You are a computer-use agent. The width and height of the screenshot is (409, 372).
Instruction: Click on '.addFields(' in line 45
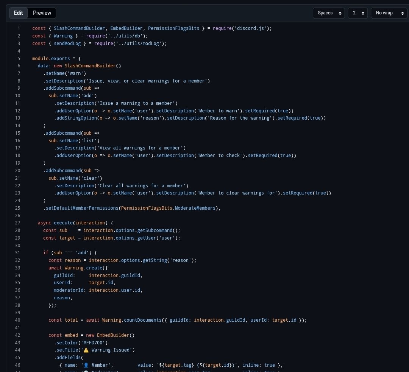tap(69, 358)
